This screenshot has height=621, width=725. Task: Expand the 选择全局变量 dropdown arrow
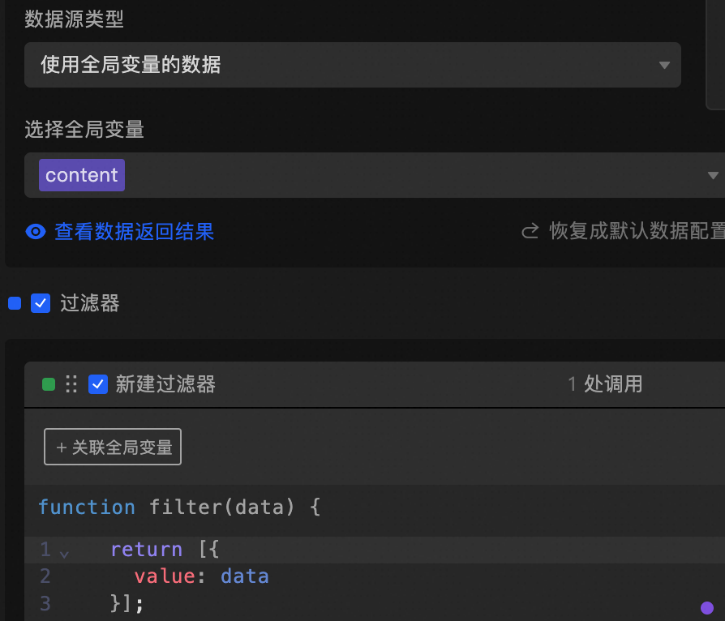(x=713, y=175)
